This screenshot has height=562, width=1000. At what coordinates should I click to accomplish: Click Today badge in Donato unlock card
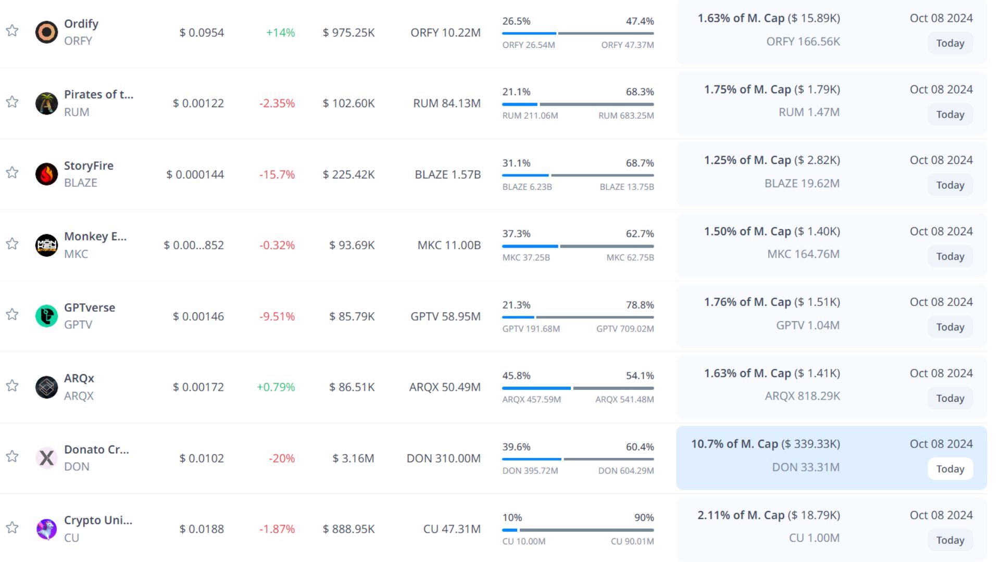(x=950, y=469)
